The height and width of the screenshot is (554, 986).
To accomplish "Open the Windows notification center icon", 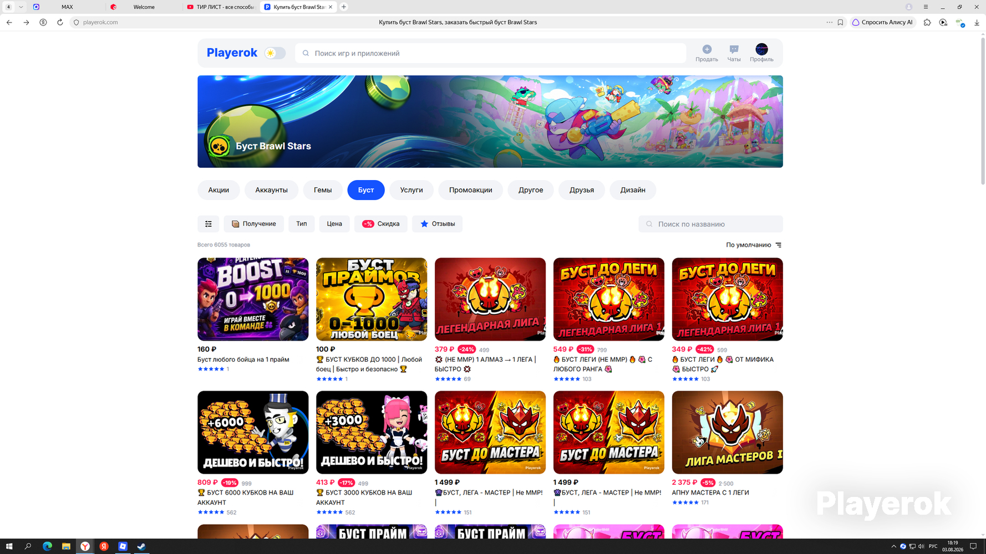I will (x=973, y=546).
